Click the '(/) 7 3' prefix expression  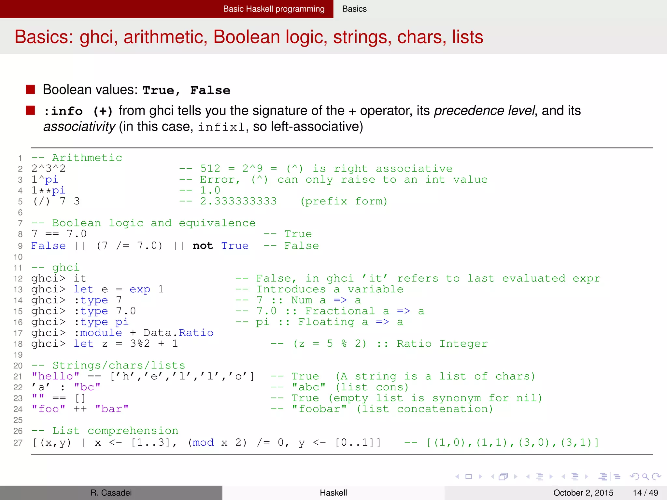[x=56, y=201]
